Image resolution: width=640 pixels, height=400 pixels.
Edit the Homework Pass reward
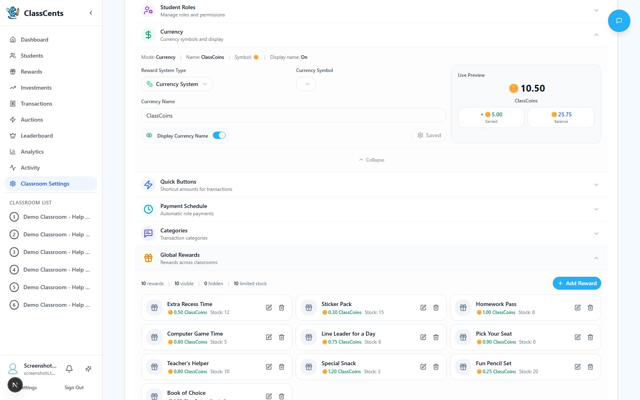pyautogui.click(x=578, y=308)
